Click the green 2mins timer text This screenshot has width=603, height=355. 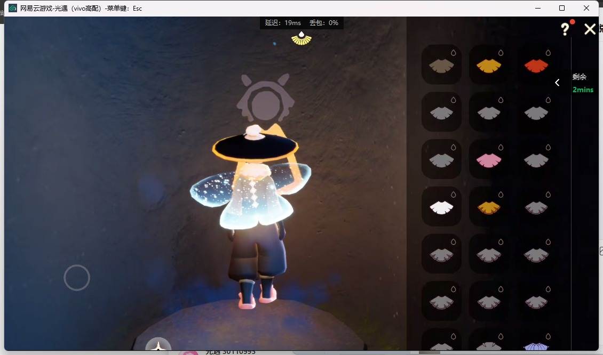point(583,90)
